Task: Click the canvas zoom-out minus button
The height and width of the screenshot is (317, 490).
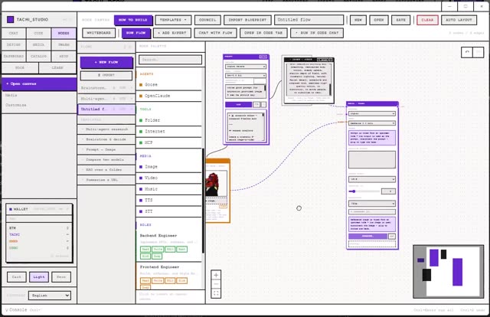Action: click(x=216, y=284)
